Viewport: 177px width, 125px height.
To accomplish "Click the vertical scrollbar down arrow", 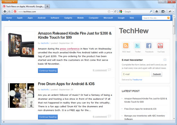I will pyautogui.click(x=174, y=119).
